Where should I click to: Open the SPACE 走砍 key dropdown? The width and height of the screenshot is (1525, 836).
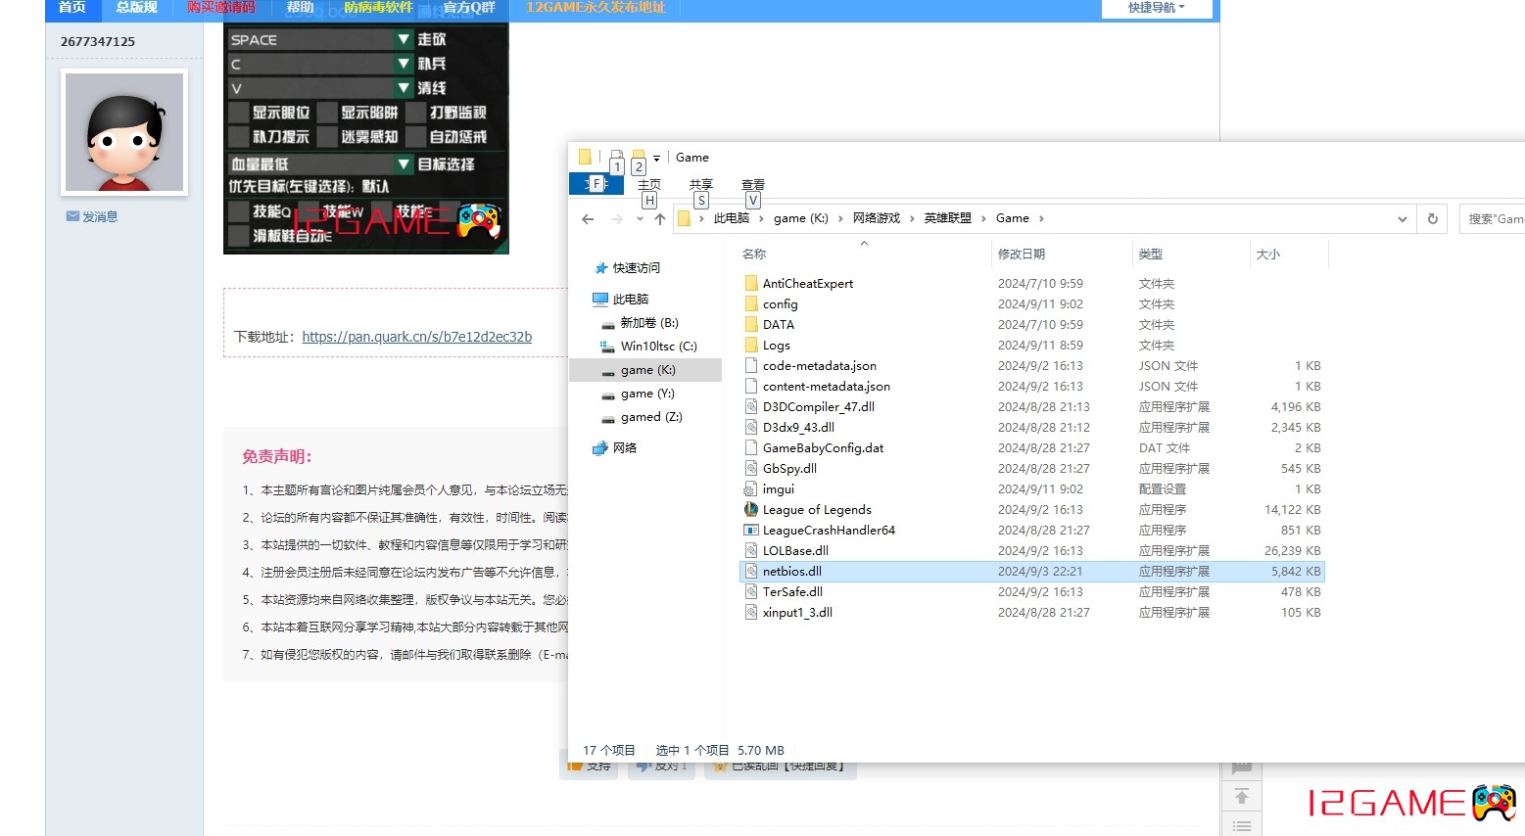coord(404,39)
